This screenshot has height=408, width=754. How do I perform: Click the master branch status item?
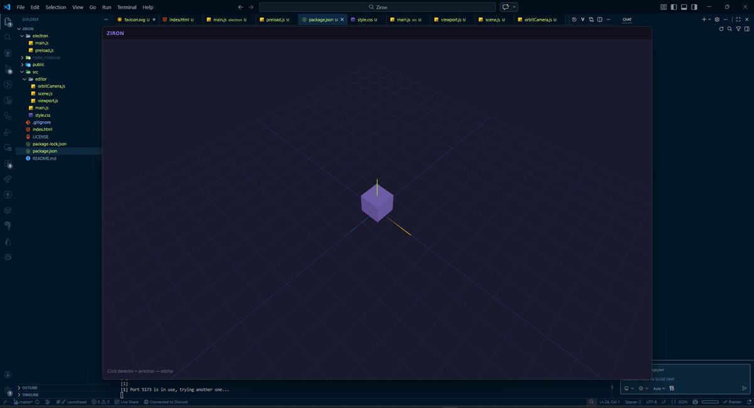[x=23, y=402]
